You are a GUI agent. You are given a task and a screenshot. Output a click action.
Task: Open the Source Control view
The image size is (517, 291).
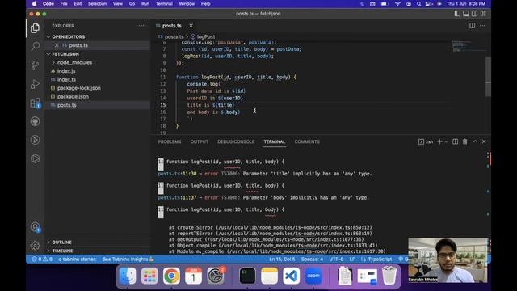pyautogui.click(x=35, y=65)
